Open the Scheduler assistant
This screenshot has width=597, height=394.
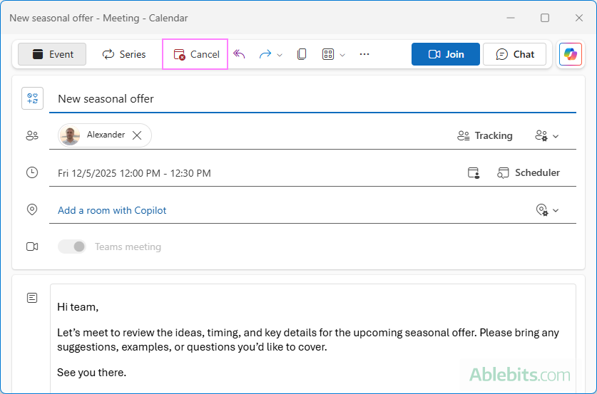tap(528, 173)
